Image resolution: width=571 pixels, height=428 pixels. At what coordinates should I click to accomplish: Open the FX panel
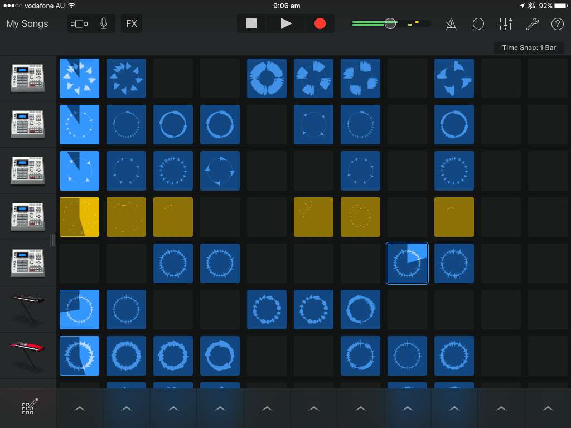(x=132, y=23)
